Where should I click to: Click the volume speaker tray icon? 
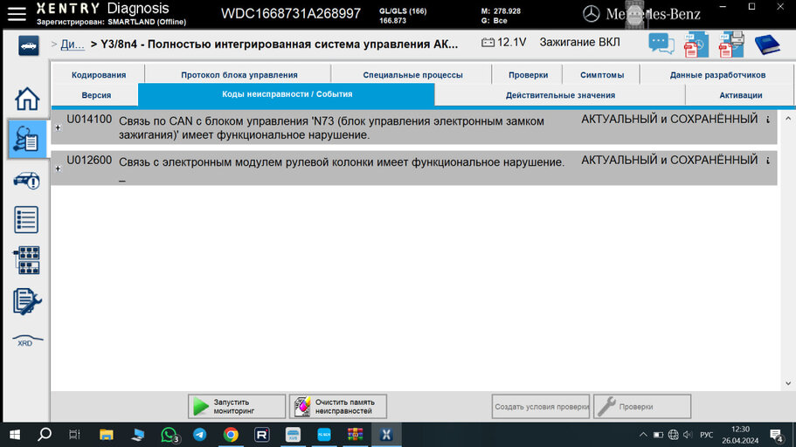click(688, 435)
